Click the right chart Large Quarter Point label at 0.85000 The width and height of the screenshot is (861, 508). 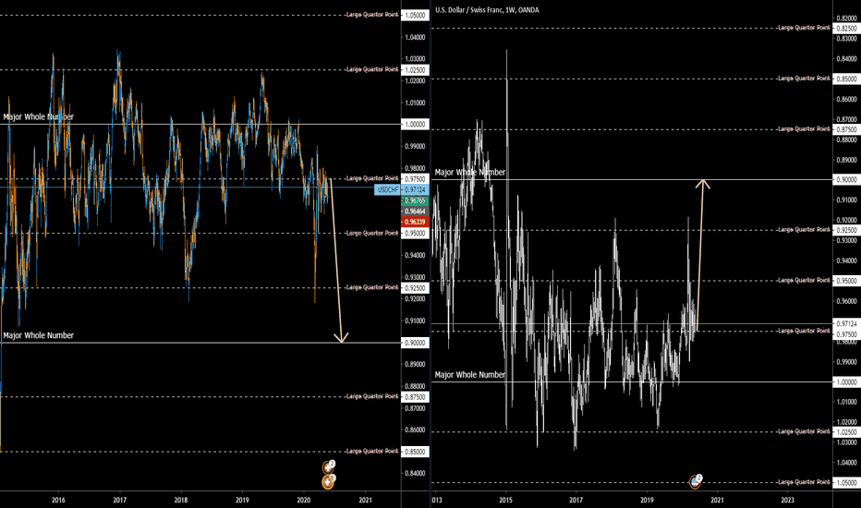[x=804, y=79]
